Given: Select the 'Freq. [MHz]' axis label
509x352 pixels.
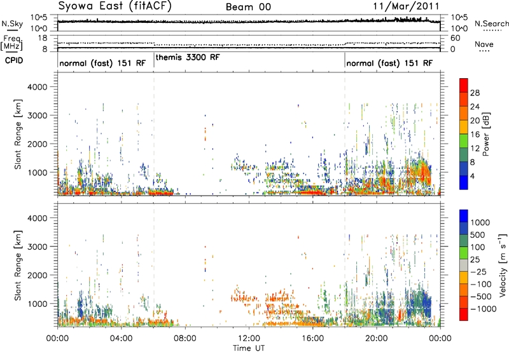Looking at the screenshot, I should point(13,43).
